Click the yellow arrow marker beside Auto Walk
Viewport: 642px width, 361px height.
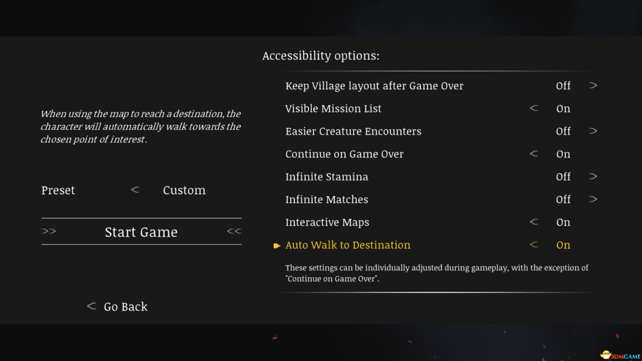tap(277, 246)
